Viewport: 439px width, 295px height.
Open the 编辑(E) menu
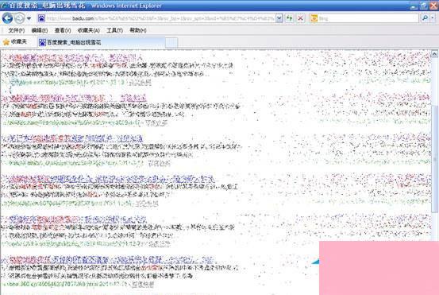40,30
